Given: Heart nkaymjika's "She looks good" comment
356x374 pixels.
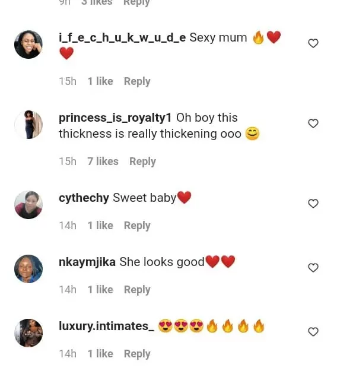Looking at the screenshot, I should click(x=313, y=268).
